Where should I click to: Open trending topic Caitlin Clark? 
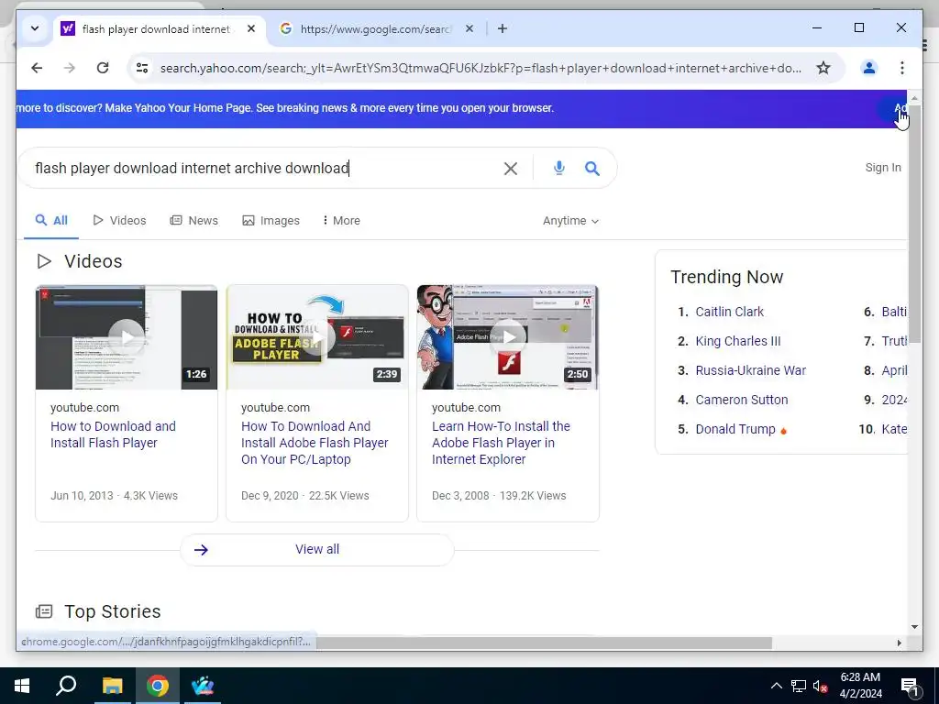(729, 312)
